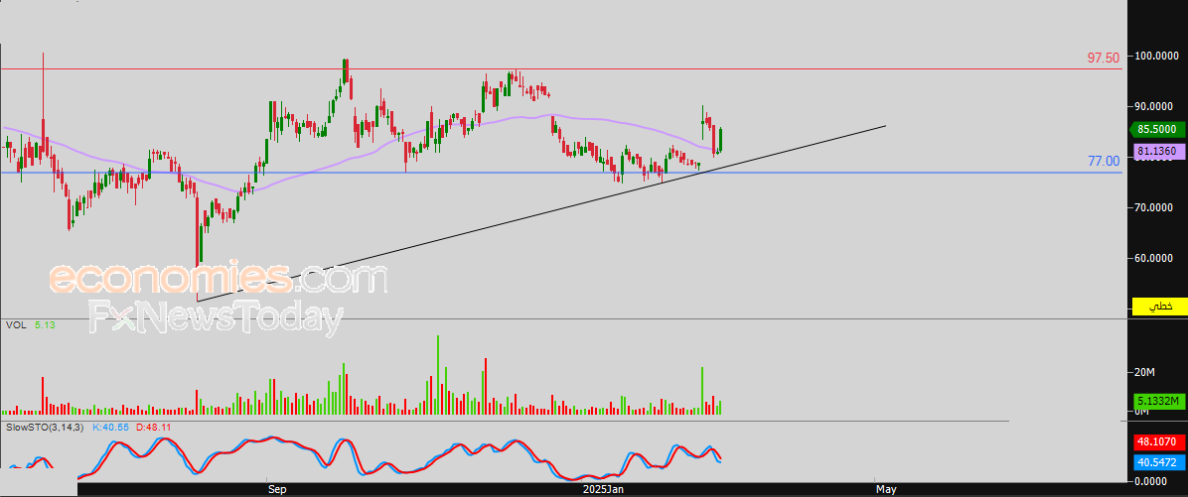Click the purple 81.1360 moving average tag
Screen dimensions: 1188x497
coord(1156,151)
